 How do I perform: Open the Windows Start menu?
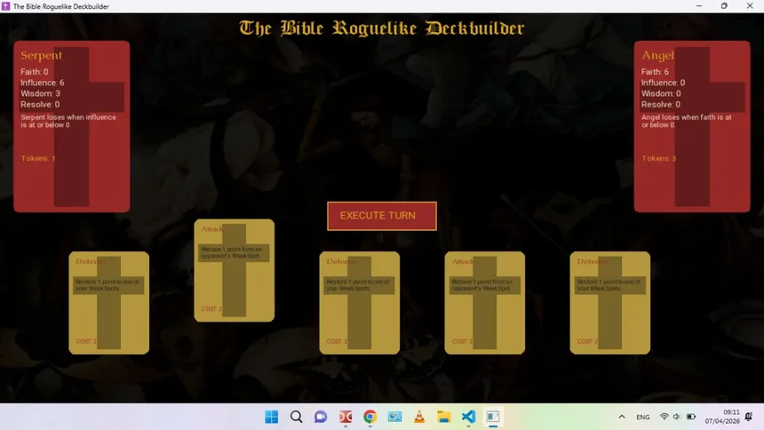coord(271,417)
